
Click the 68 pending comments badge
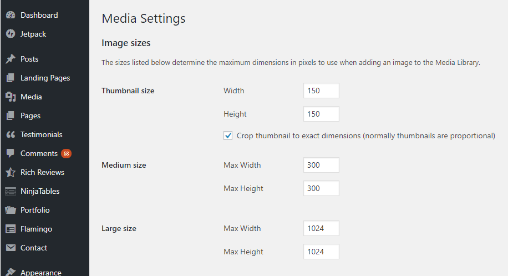pyautogui.click(x=66, y=153)
